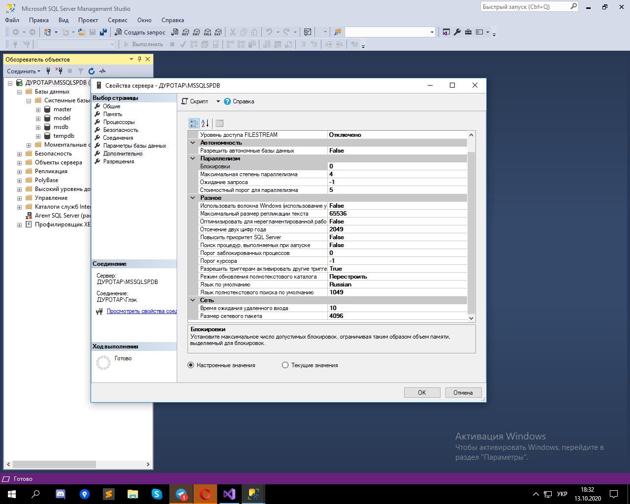This screenshot has height=504, width=630.
Task: Click the MDX query toolbar icon
Action: [x=186, y=32]
